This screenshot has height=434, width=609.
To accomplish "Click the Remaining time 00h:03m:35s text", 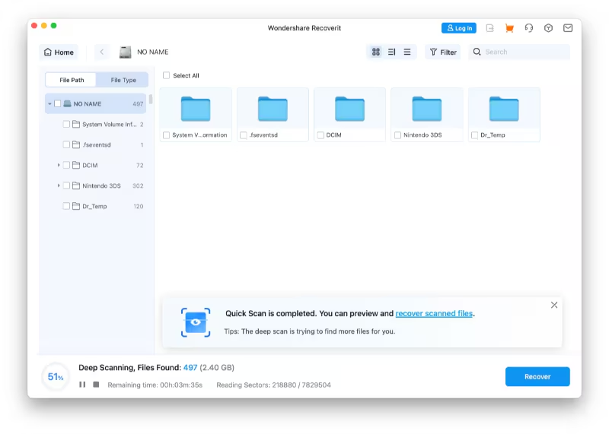I will tap(155, 385).
